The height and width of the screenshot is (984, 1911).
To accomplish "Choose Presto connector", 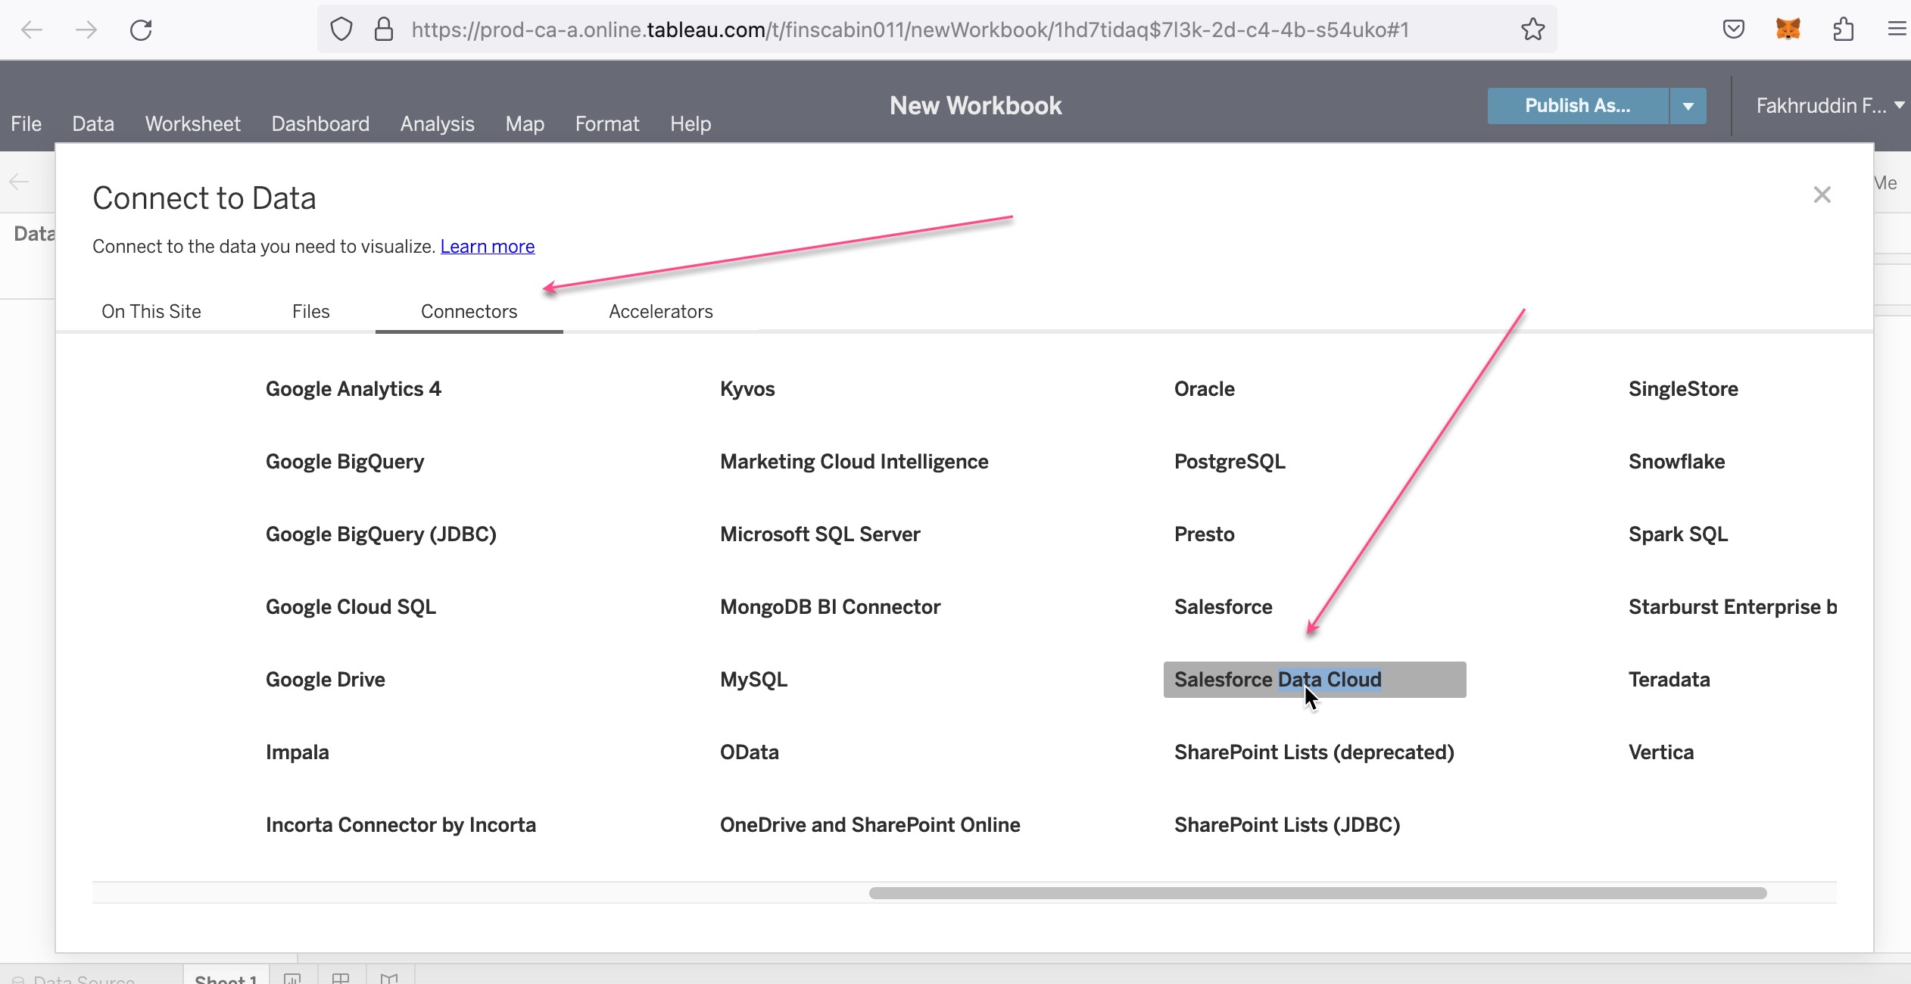I will pos(1204,534).
